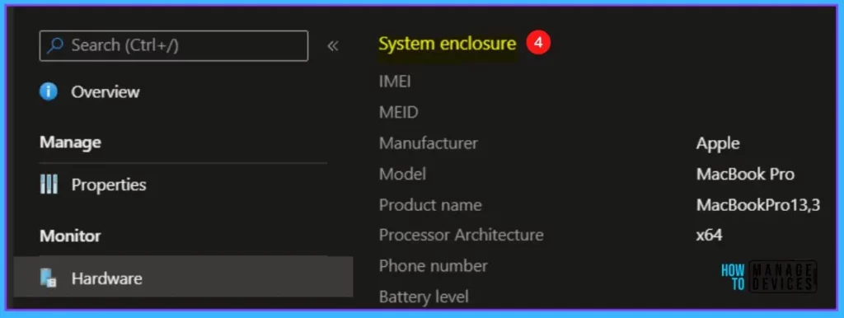This screenshot has width=844, height=318.
Task: Select the x64 architecture value
Action: 709,235
